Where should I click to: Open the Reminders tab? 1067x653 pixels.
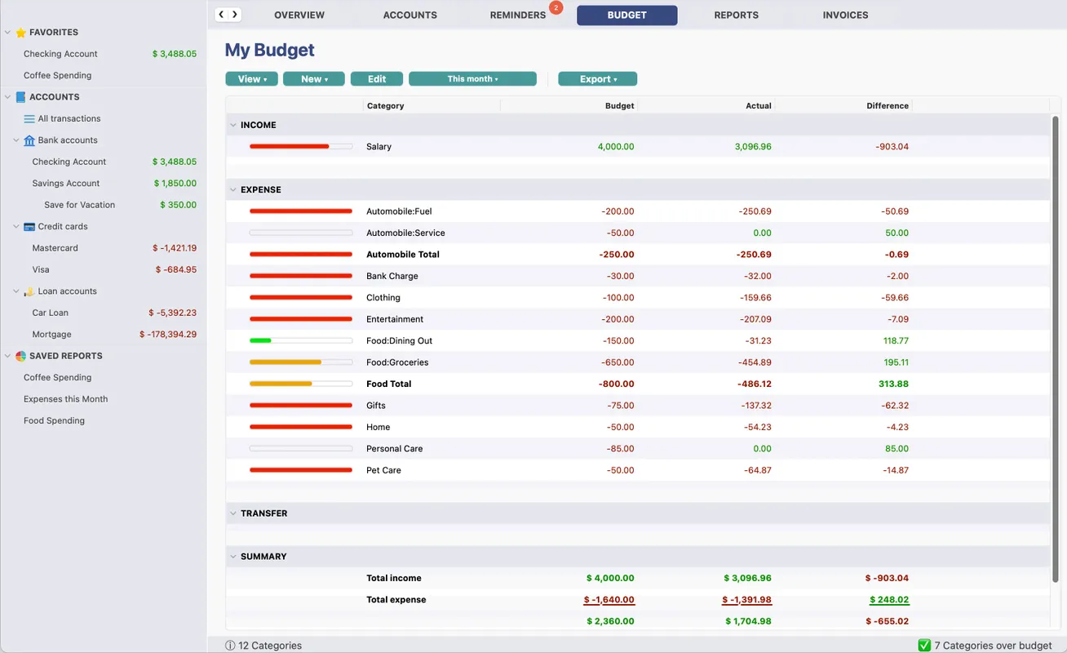click(517, 16)
